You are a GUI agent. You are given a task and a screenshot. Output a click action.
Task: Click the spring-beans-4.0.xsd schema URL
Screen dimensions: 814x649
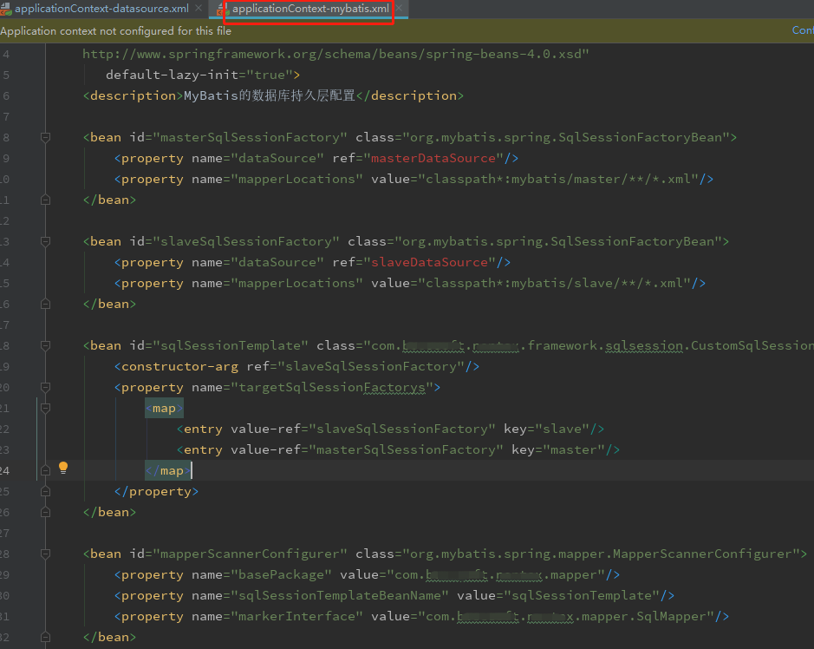coord(335,54)
